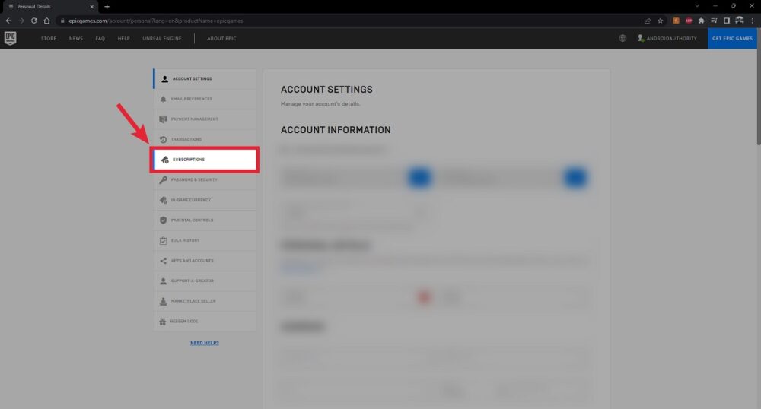Expand the tab search chevron
Viewport: 761px width, 409px height.
pos(698,6)
